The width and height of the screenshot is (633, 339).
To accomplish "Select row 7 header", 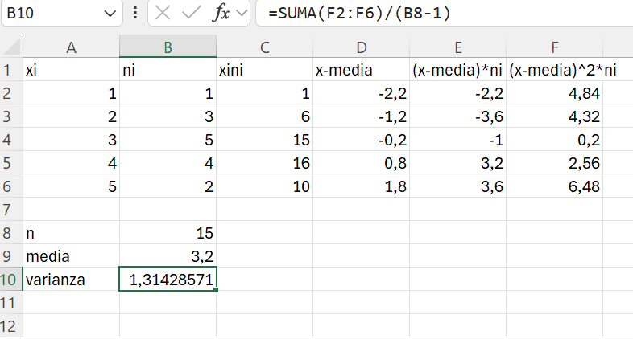I will pos(11,210).
